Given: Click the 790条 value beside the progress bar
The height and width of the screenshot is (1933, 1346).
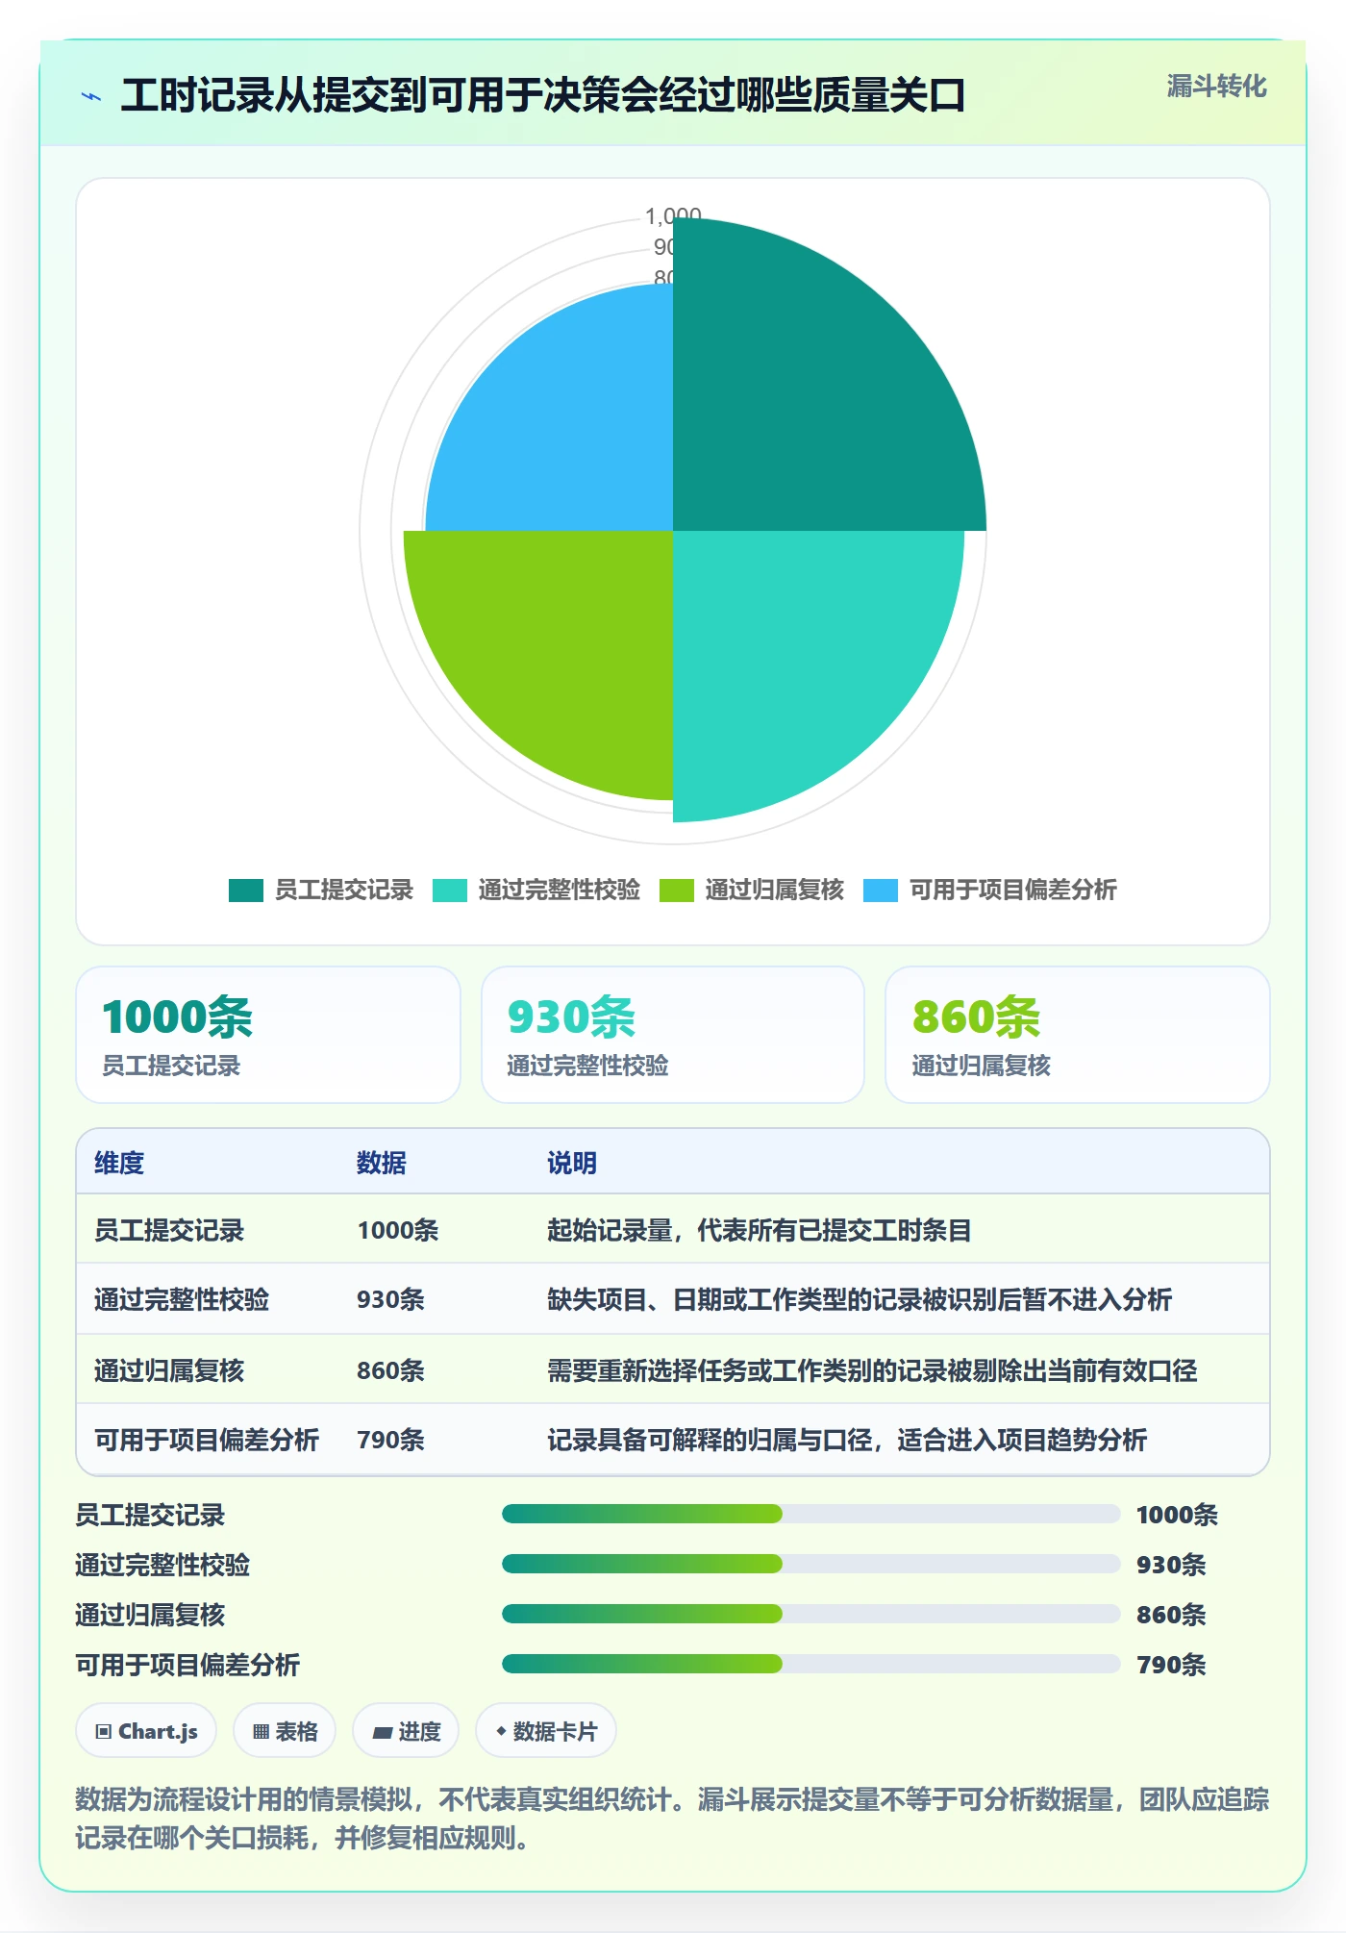Looking at the screenshot, I should point(1171,1666).
